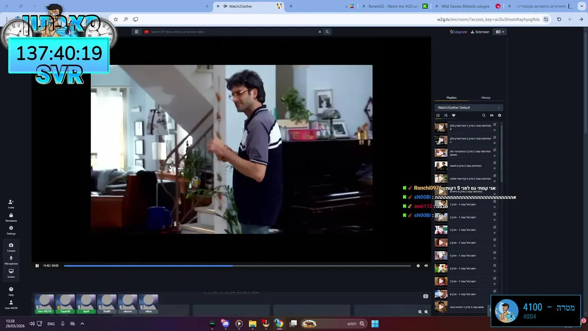Click the magnifier search button by the search field
Viewport: 588px width, 331px height.
coord(327,32)
